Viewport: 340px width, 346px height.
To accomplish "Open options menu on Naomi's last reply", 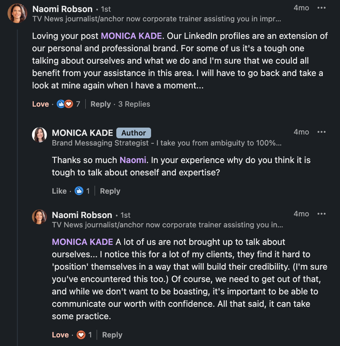I will pos(321,214).
